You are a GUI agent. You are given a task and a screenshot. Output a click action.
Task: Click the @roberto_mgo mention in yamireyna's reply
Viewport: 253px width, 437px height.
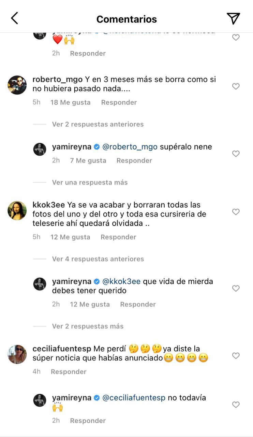pyautogui.click(x=130, y=146)
